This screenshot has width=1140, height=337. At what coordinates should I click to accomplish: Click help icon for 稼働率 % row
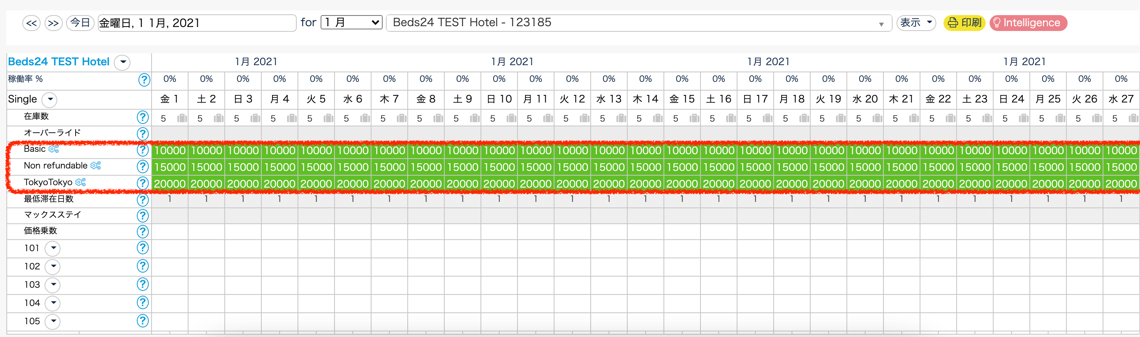click(144, 80)
